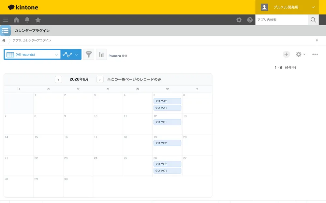Viewport: 326px width, 203px height.
Task: Expand the arrow next to graph icon
Action: [77, 55]
